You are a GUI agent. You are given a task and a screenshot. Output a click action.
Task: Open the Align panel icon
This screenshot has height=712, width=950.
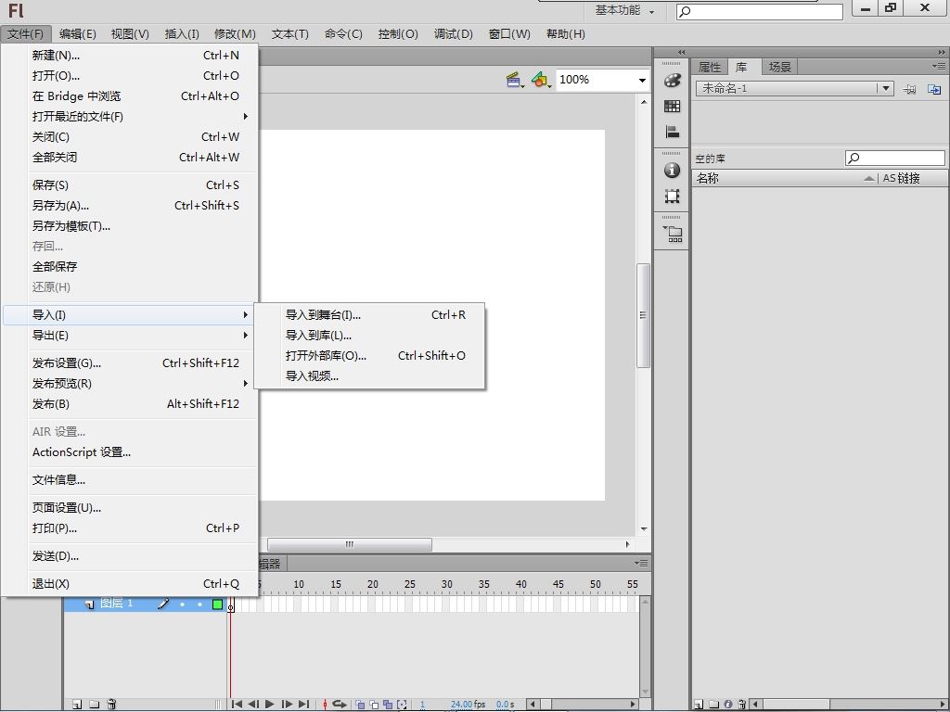[673, 133]
